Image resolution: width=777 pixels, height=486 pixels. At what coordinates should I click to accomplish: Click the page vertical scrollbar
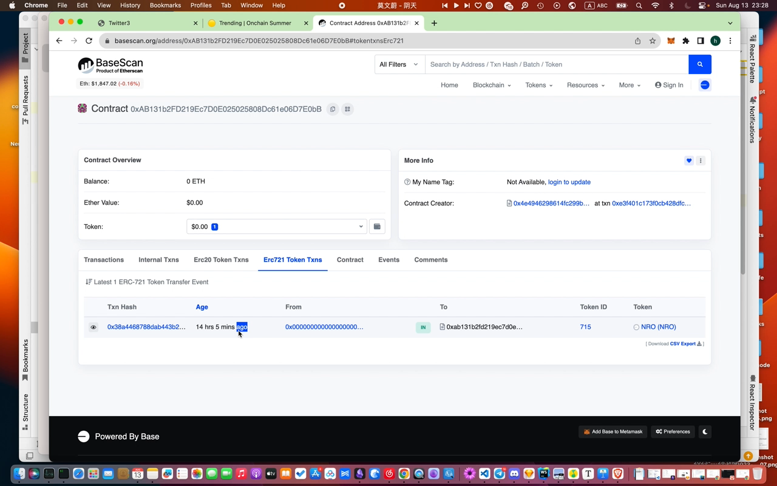click(743, 164)
